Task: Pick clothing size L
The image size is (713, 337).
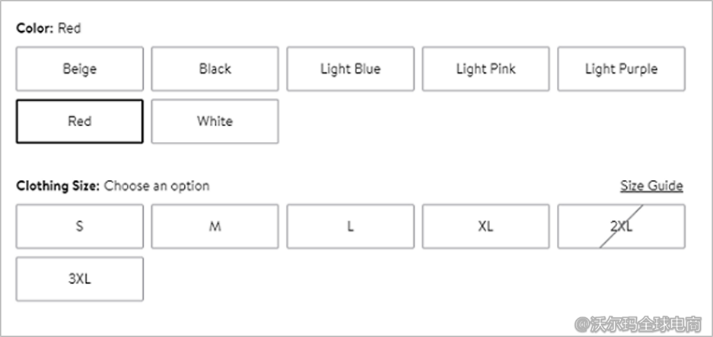Action: coord(350,226)
